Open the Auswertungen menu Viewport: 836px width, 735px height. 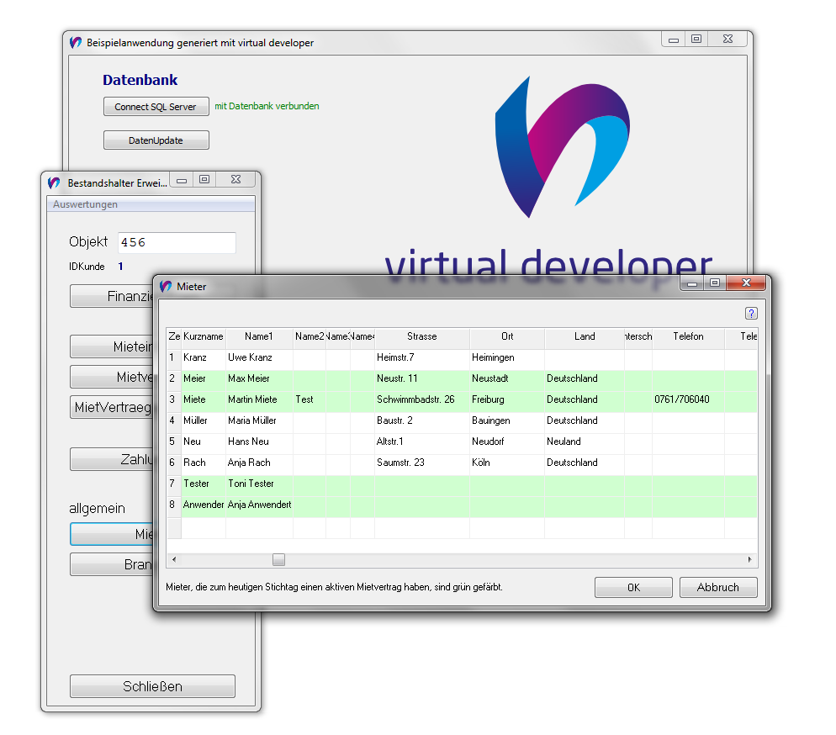[x=85, y=204]
